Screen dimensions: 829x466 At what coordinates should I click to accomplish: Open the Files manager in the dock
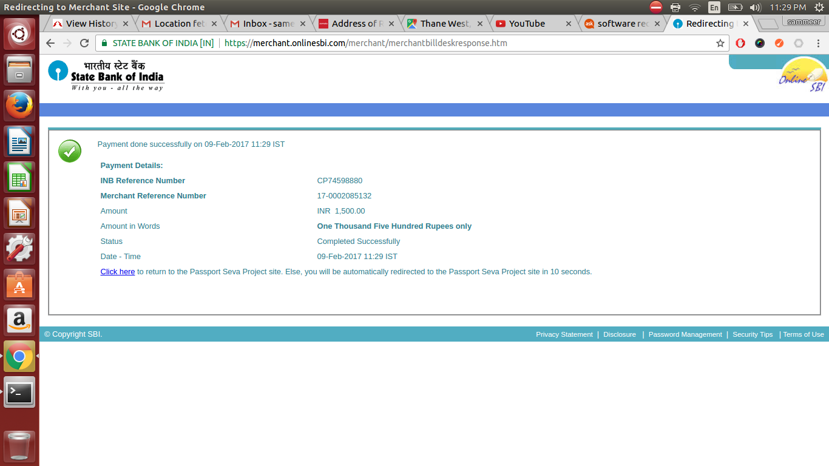pos(19,69)
